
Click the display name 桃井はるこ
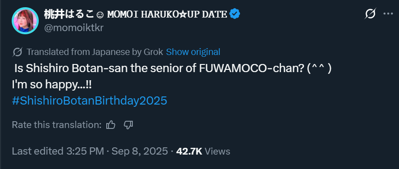[x=69, y=14]
